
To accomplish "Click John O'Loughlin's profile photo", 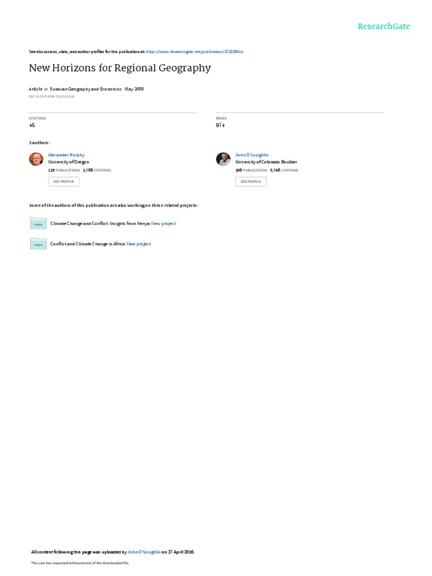I will pyautogui.click(x=223, y=159).
